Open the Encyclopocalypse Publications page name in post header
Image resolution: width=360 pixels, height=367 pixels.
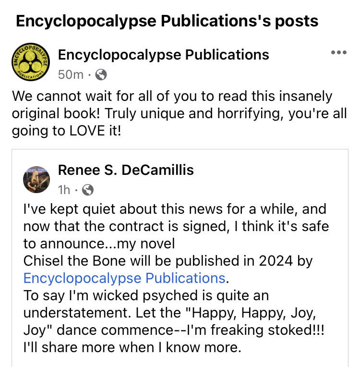point(163,55)
